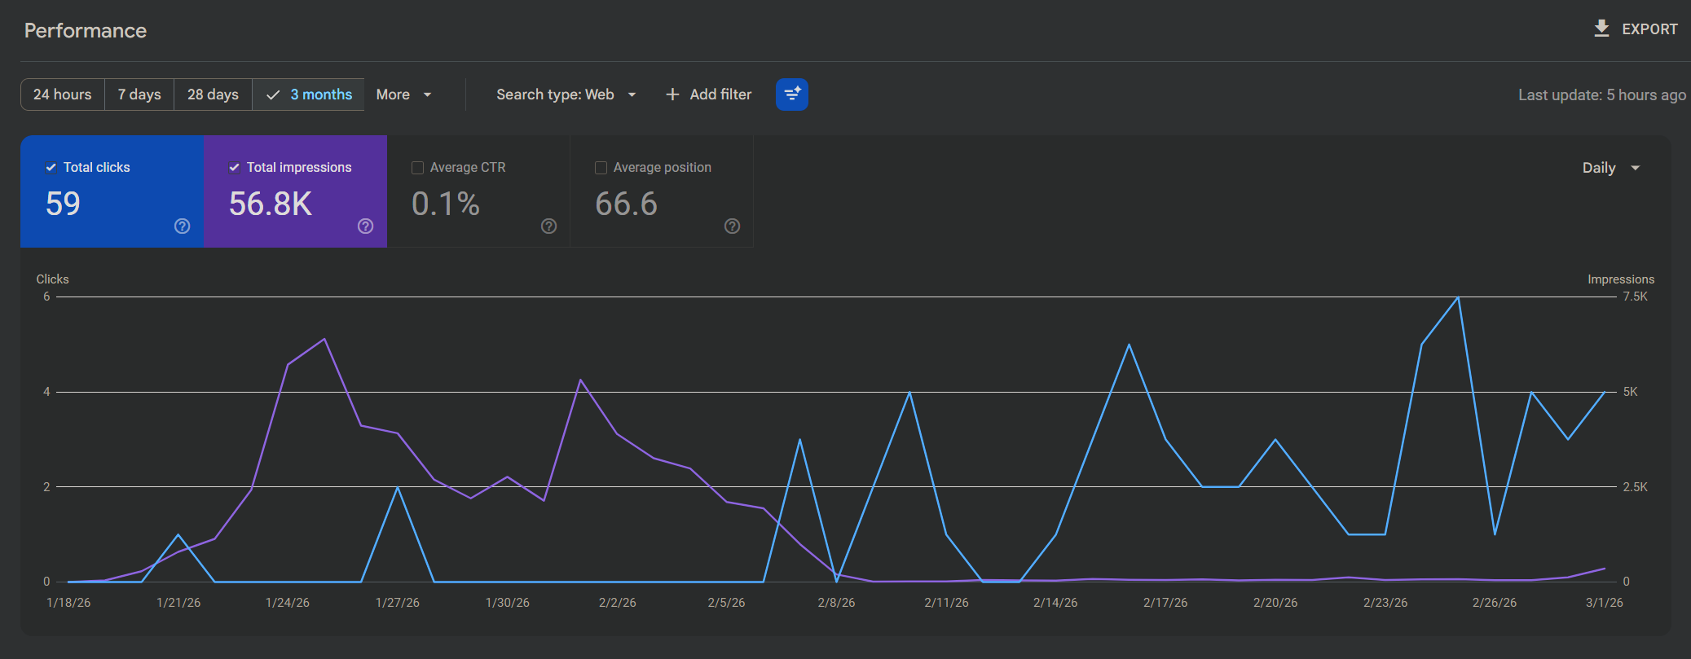
Task: Click the help icon on Total impressions card
Action: click(366, 226)
